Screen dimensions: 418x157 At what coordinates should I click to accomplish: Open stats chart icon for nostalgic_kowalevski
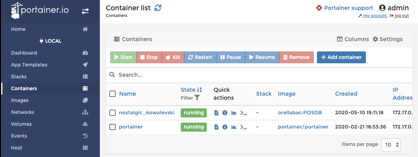point(234,113)
